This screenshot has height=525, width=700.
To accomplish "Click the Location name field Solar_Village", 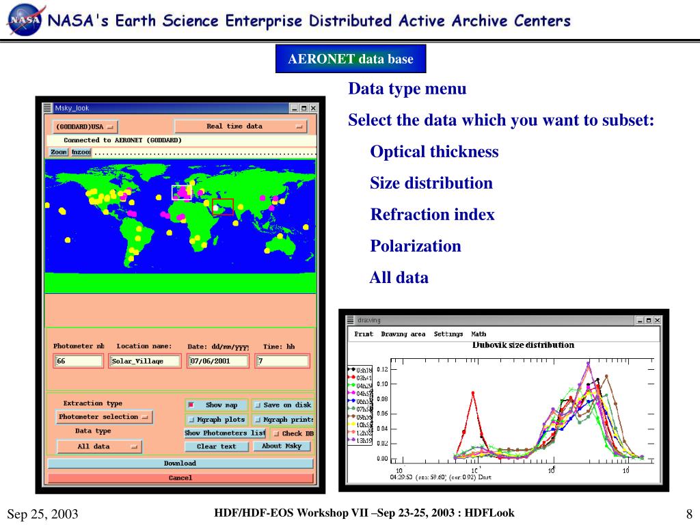I will 145,361.
